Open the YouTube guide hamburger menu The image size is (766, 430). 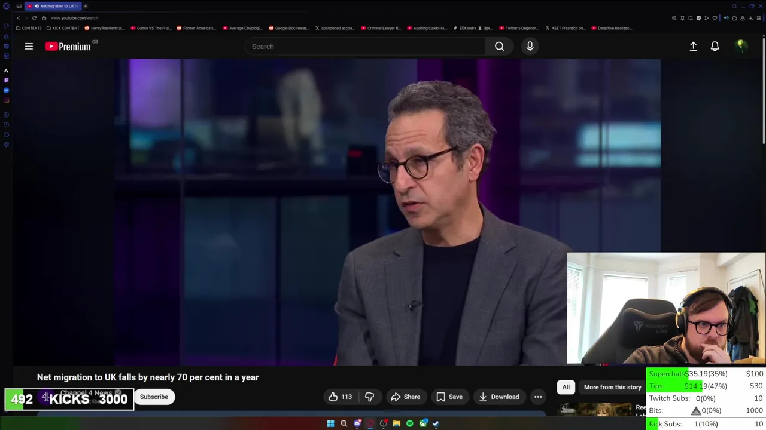click(x=29, y=46)
